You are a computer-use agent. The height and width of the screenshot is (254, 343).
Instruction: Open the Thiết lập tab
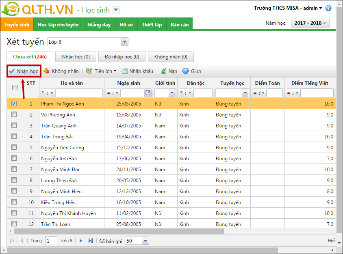[x=152, y=24]
